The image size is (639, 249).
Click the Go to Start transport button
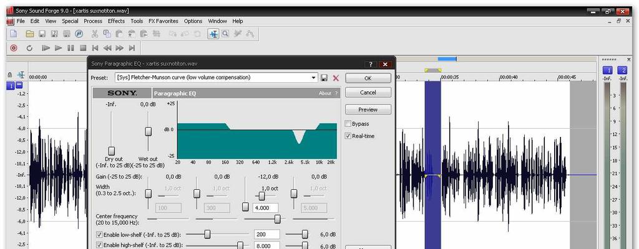coord(95,48)
